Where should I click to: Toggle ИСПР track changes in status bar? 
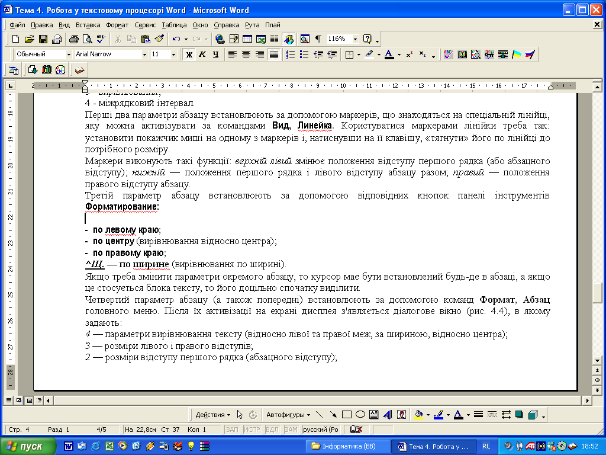(252, 430)
